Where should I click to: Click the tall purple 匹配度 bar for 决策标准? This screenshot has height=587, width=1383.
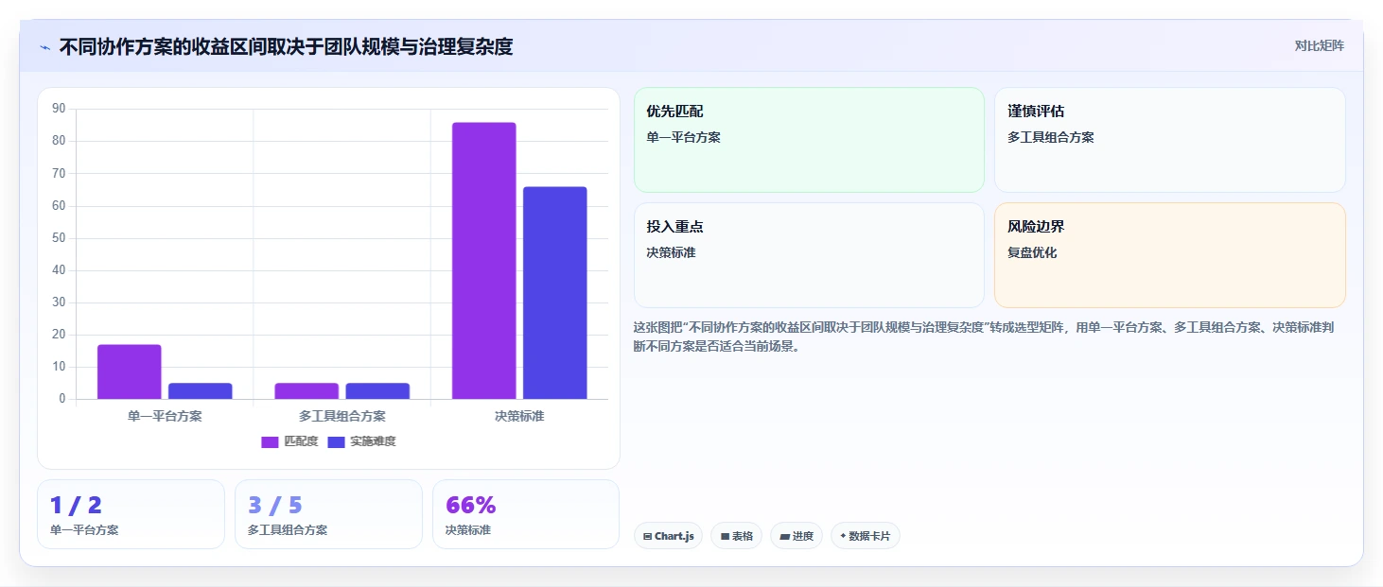tap(483, 261)
